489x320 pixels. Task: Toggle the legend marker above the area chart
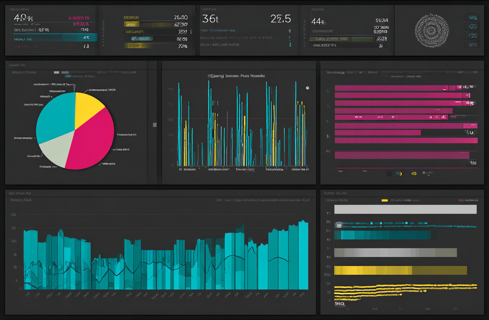[219, 201]
